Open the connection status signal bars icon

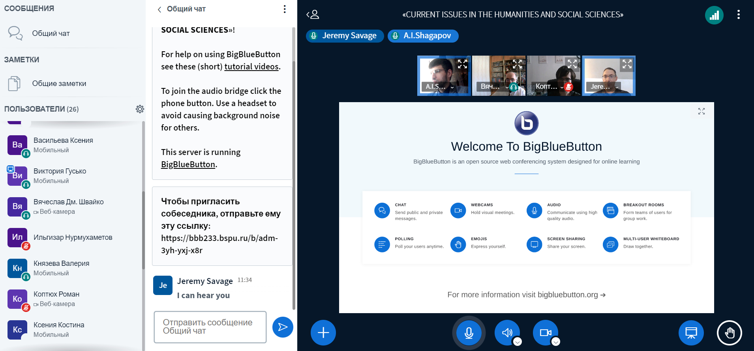click(x=714, y=15)
